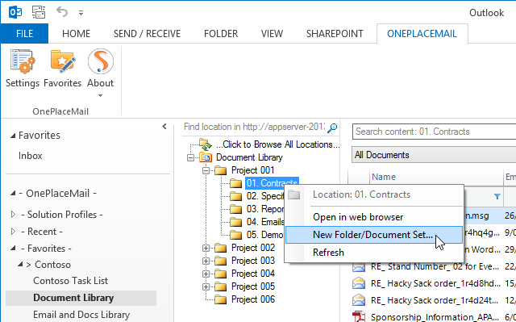
Task: Click Send/Receive All Folders quick access icon
Action: [39, 13]
